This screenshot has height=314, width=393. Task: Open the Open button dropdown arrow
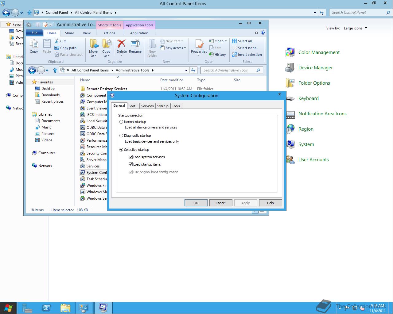(226, 41)
